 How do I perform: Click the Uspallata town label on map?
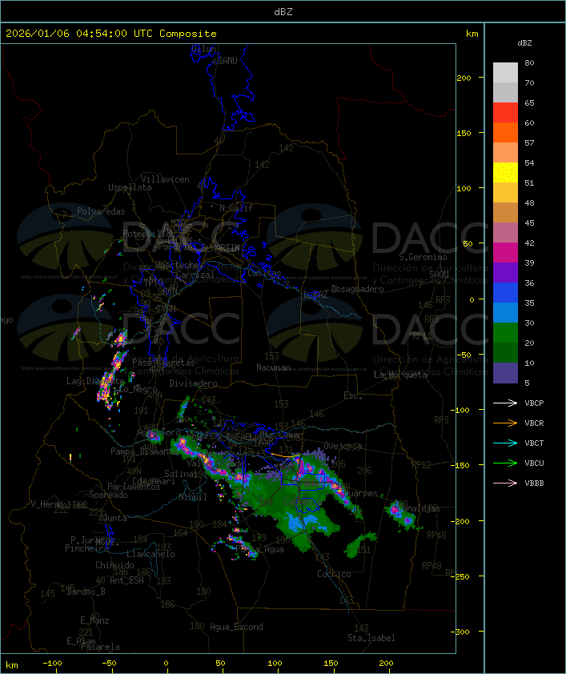[130, 187]
